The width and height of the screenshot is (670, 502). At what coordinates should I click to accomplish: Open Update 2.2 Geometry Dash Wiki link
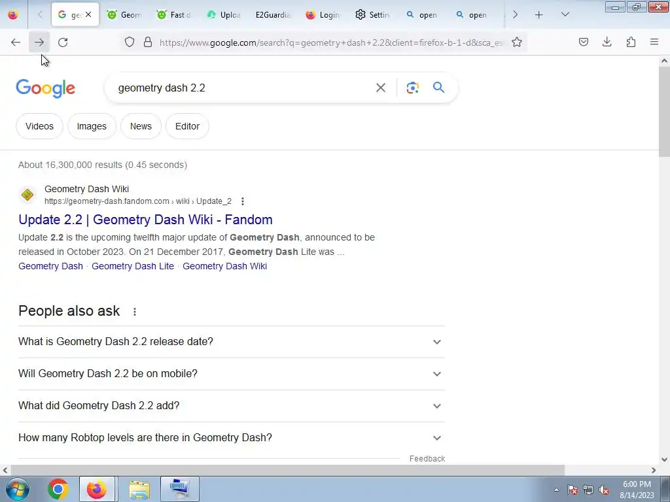coord(145,220)
